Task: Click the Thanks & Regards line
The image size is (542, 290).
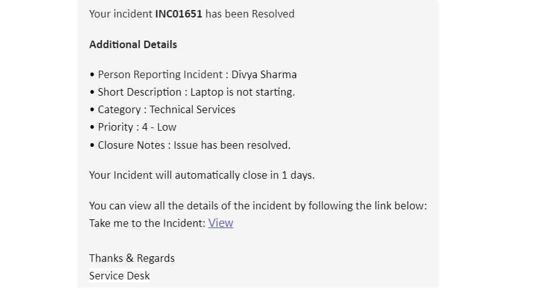Action: coord(131,258)
